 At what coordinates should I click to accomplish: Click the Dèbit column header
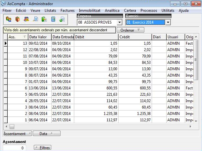(96, 37)
